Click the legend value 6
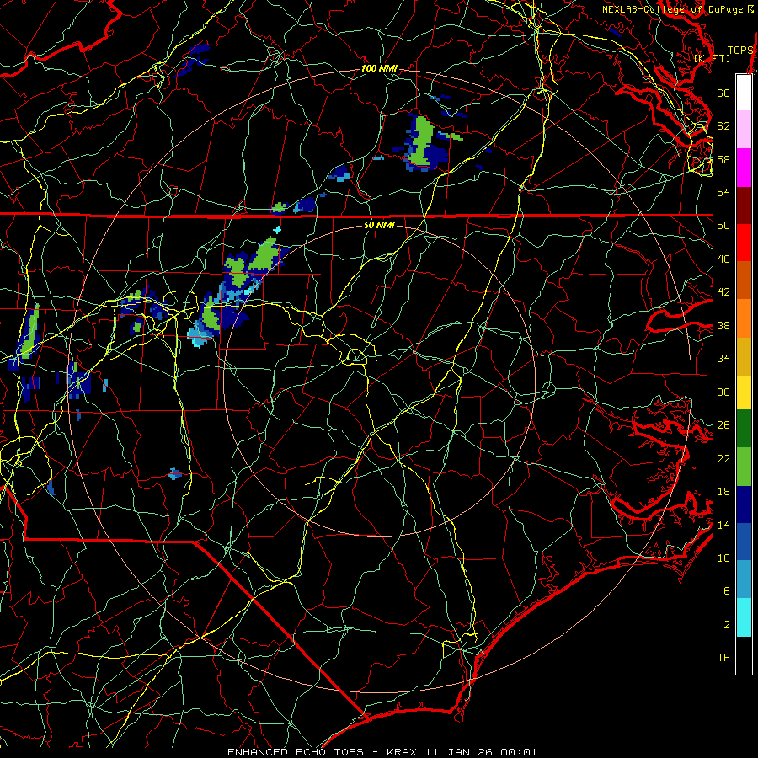758x758 pixels. [727, 591]
